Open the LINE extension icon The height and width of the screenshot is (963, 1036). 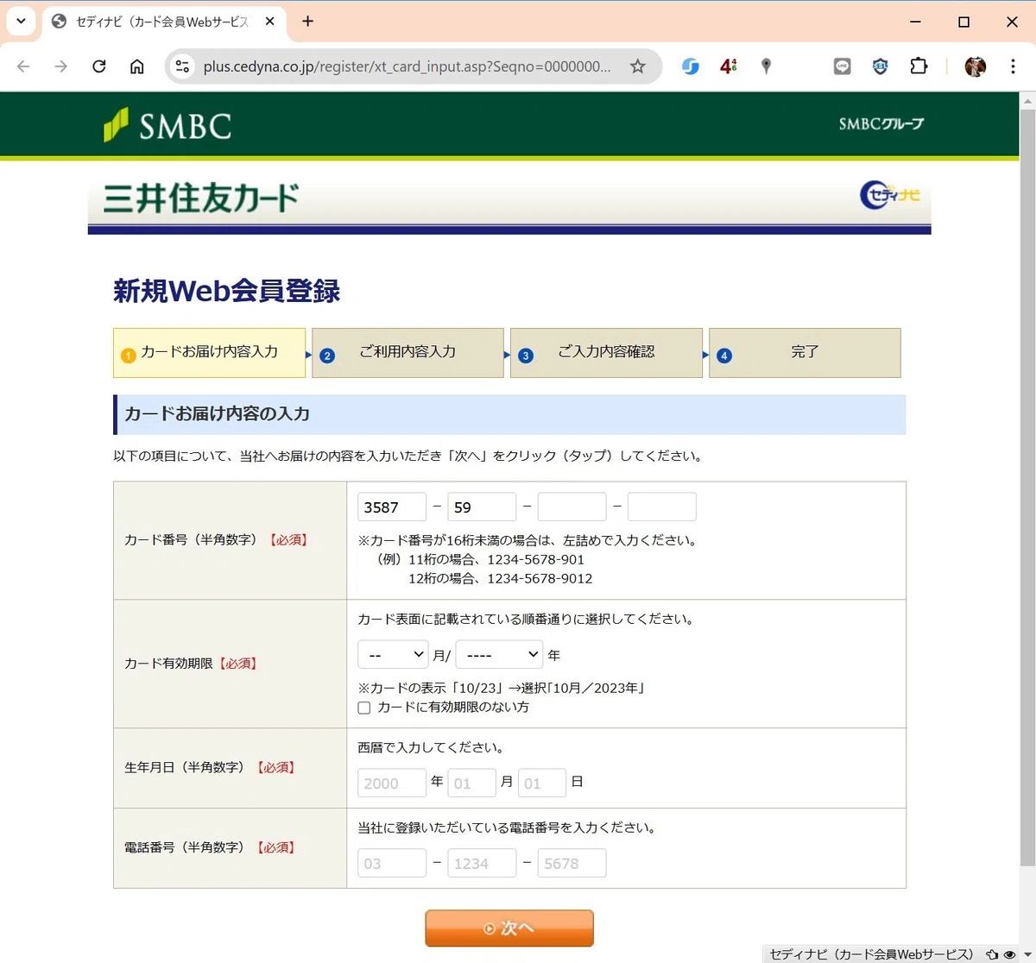842,66
